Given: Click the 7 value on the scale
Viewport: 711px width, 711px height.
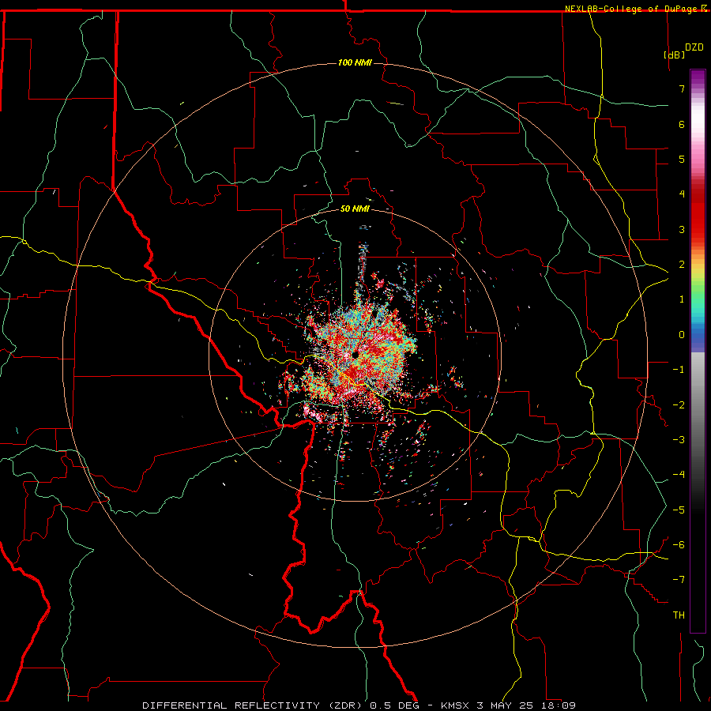Looking at the screenshot, I should (682, 88).
